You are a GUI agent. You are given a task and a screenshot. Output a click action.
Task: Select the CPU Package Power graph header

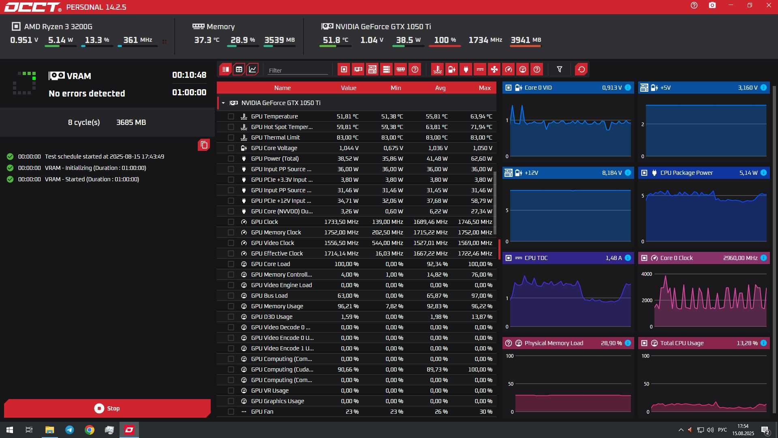coord(704,173)
